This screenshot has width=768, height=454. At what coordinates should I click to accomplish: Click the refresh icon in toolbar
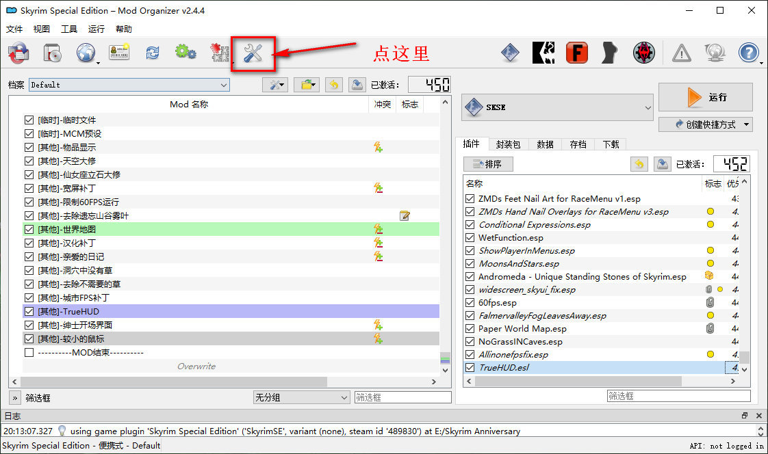click(x=152, y=53)
